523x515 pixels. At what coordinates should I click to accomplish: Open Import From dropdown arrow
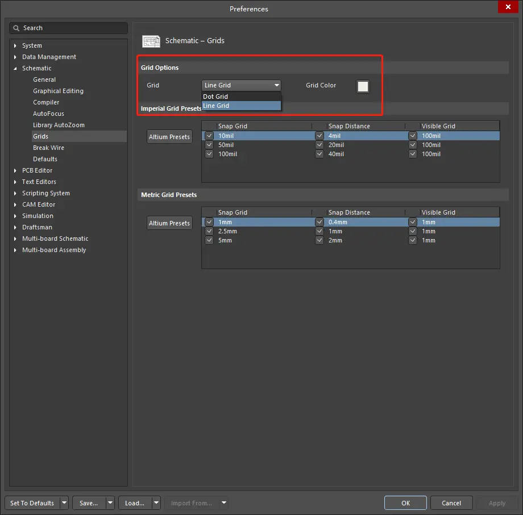pos(224,503)
